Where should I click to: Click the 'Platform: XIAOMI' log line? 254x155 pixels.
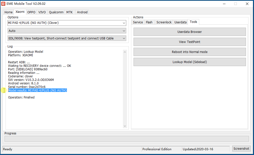tap(20, 55)
